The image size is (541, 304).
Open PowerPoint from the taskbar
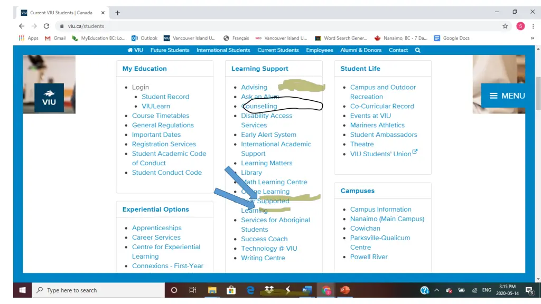[x=344, y=290]
